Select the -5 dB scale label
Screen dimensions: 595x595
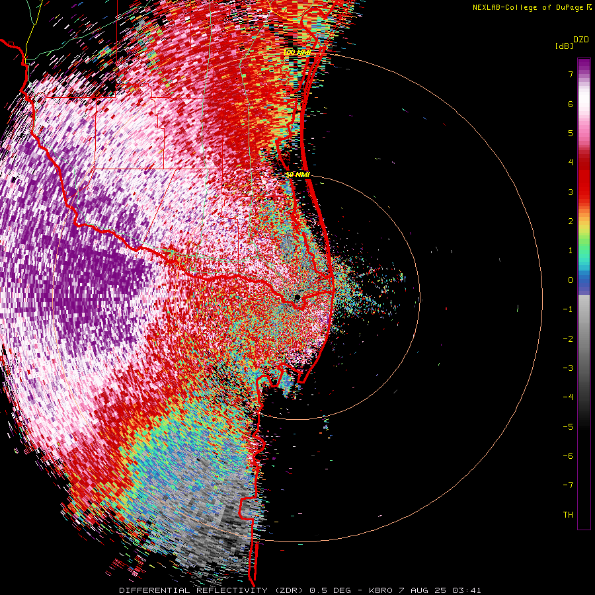click(568, 427)
